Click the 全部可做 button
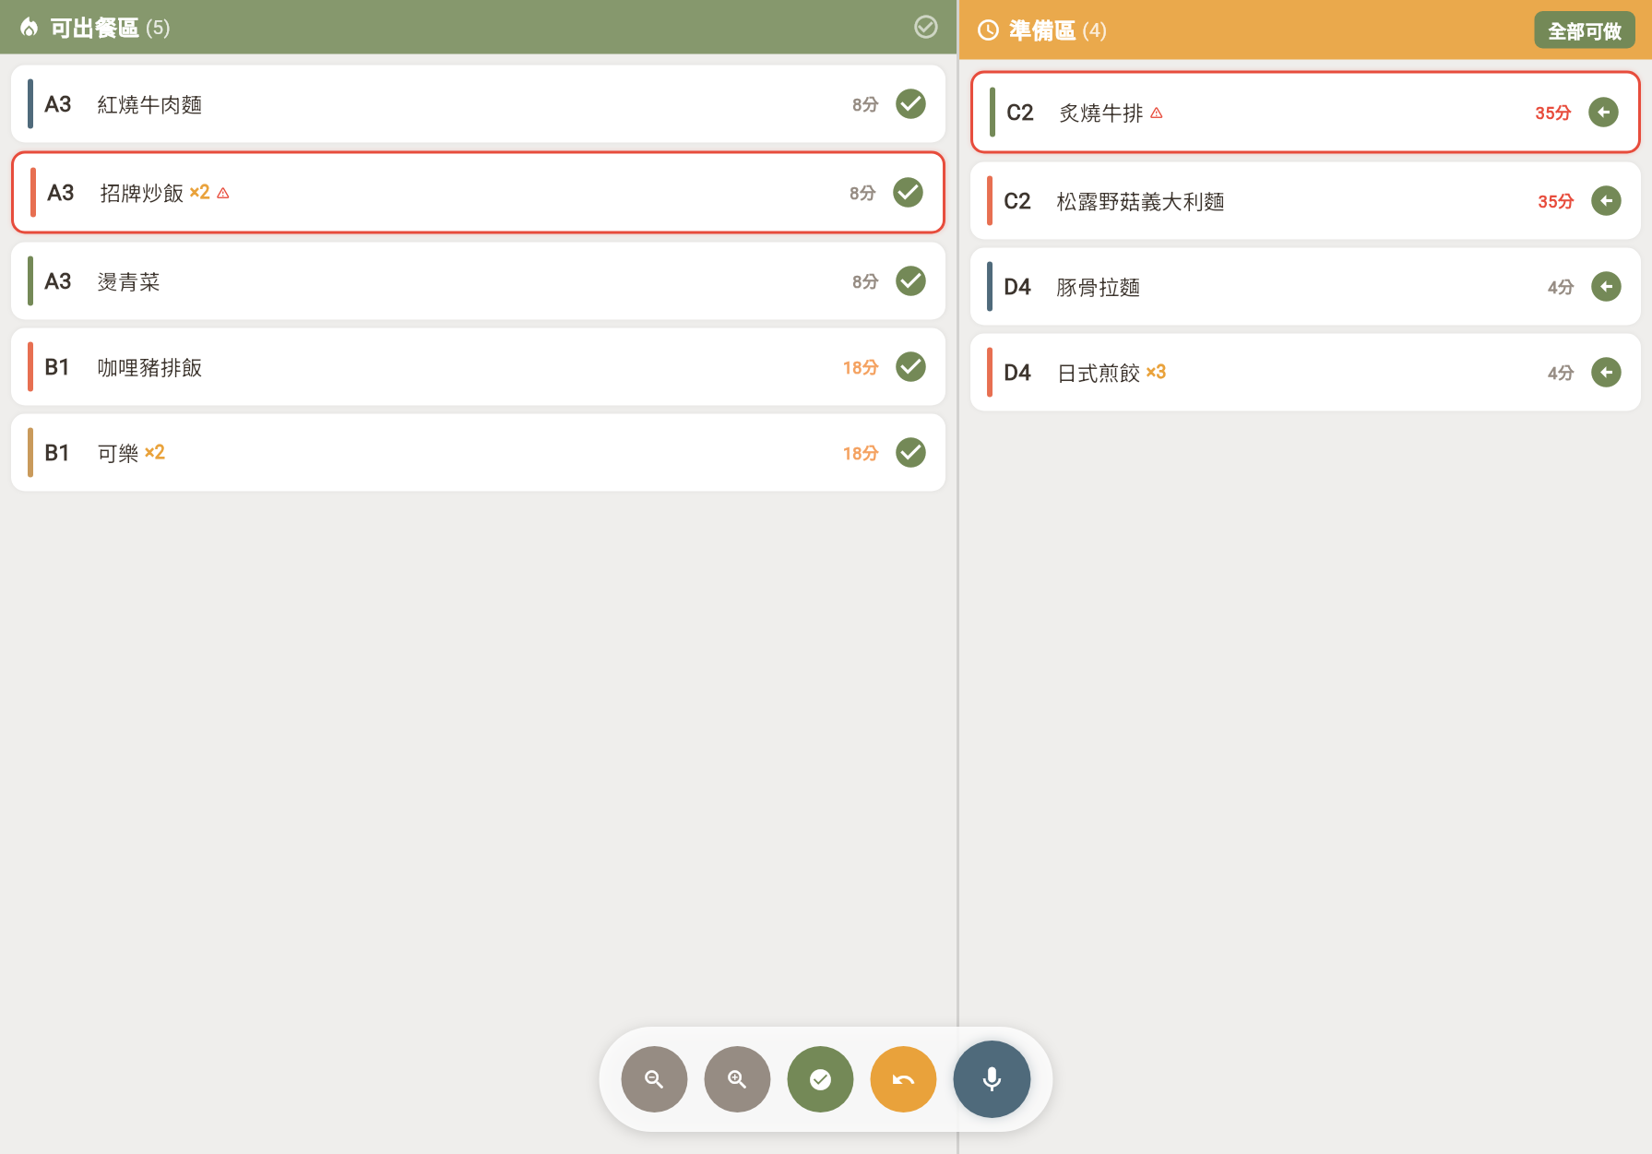This screenshot has width=1652, height=1154. [x=1584, y=30]
